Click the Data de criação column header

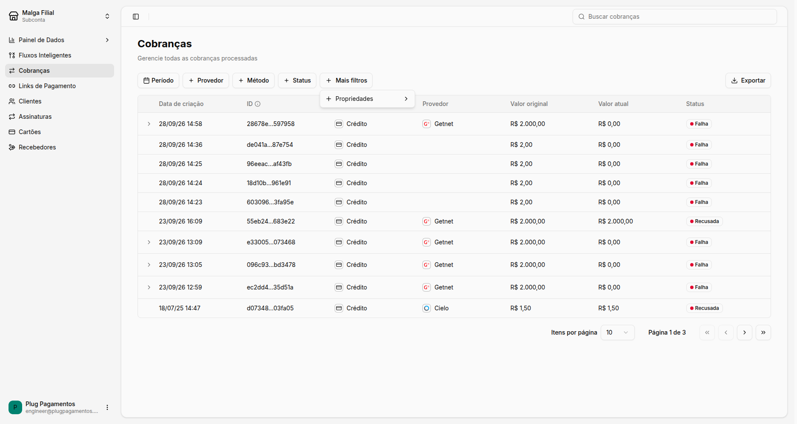click(x=181, y=104)
